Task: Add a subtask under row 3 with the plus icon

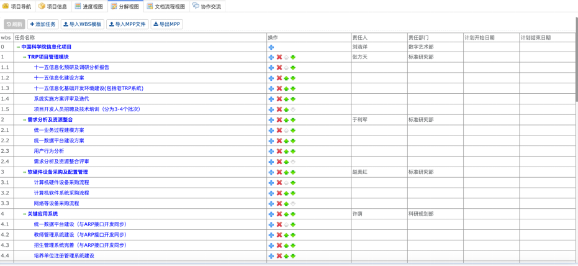Action: coord(271,172)
